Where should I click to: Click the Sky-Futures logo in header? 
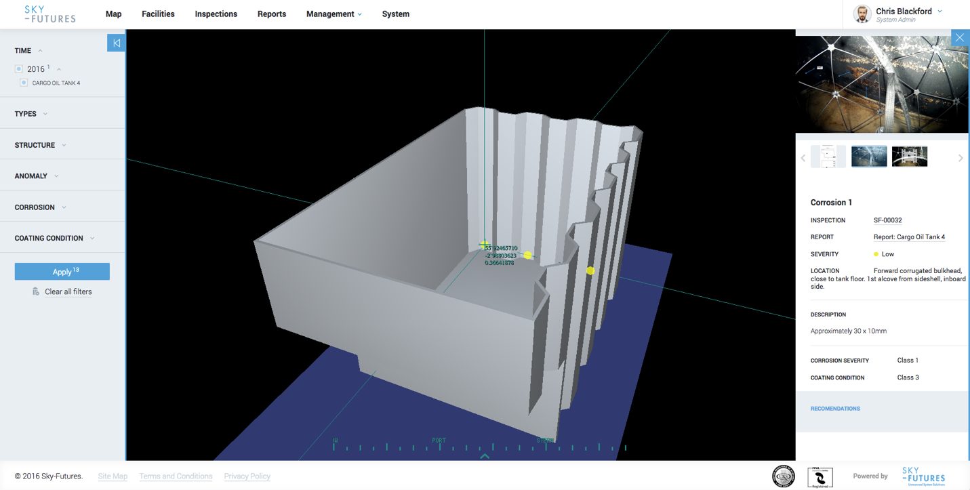point(49,14)
